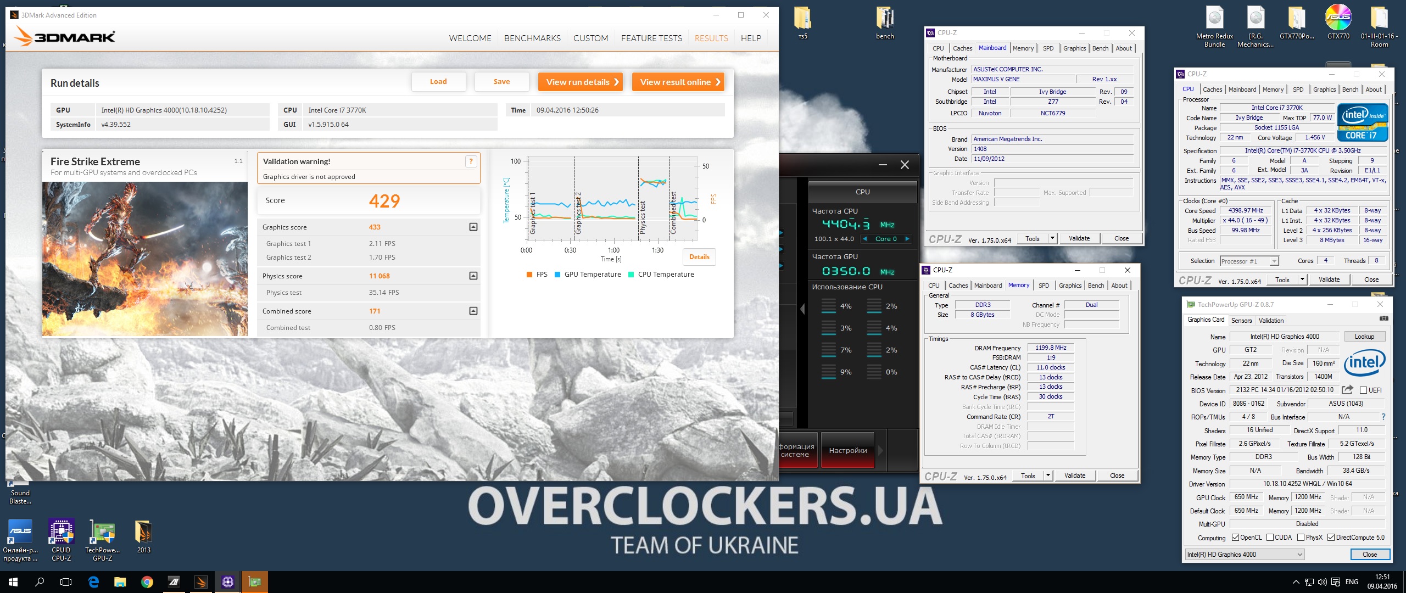Click Load button in Run details
This screenshot has width=1406, height=593.
coord(438,82)
